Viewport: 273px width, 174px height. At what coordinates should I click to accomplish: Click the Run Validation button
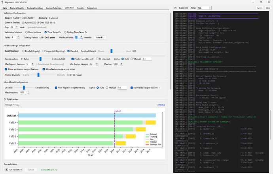(13, 170)
